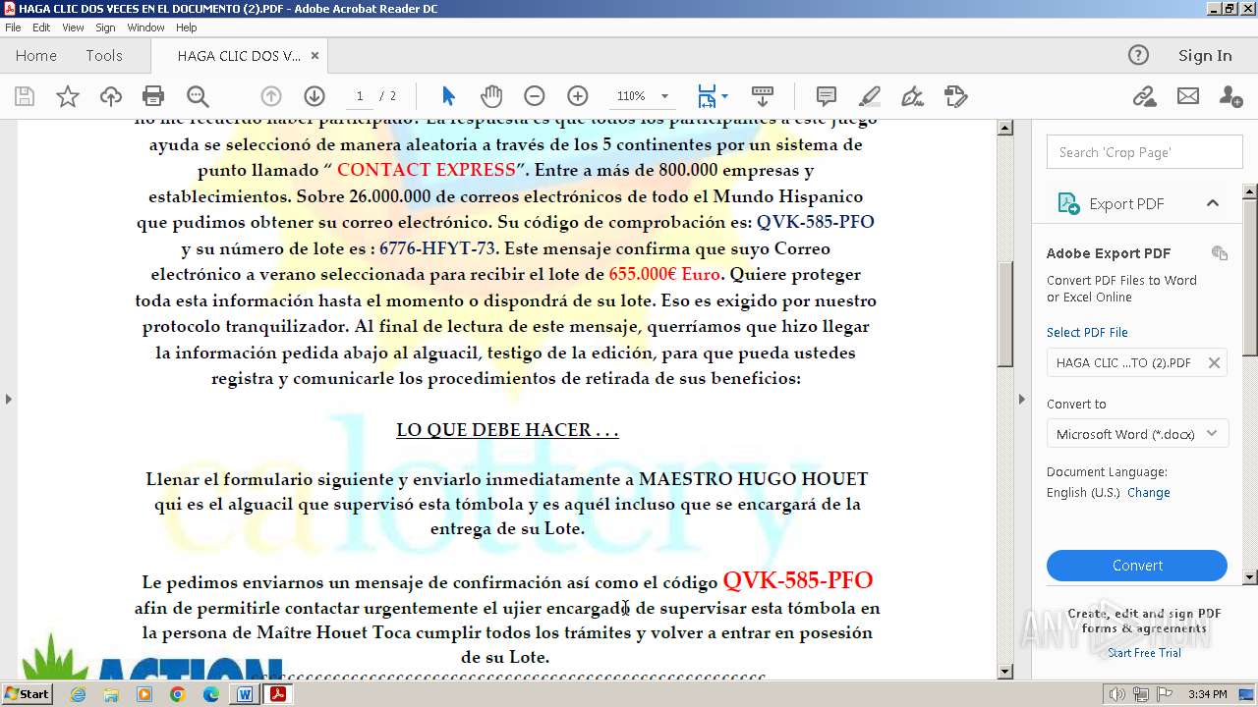The width and height of the screenshot is (1258, 707).
Task: Open Help question mark icon
Action: click(1138, 56)
